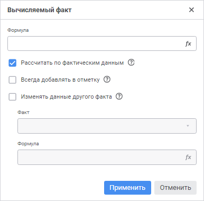The width and height of the screenshot is (204, 201).
Task: Click the Всегда добавлять в отметку label text
Action: [x=60, y=80]
